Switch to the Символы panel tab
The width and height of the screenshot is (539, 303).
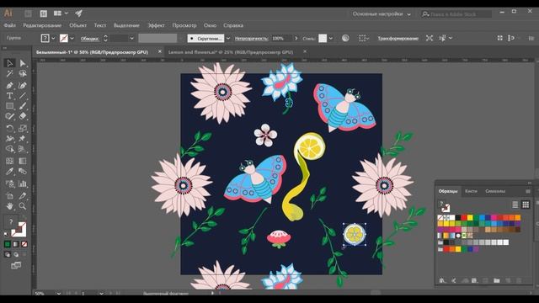pos(495,191)
